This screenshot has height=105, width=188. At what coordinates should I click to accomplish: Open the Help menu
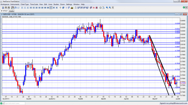point(83,4)
